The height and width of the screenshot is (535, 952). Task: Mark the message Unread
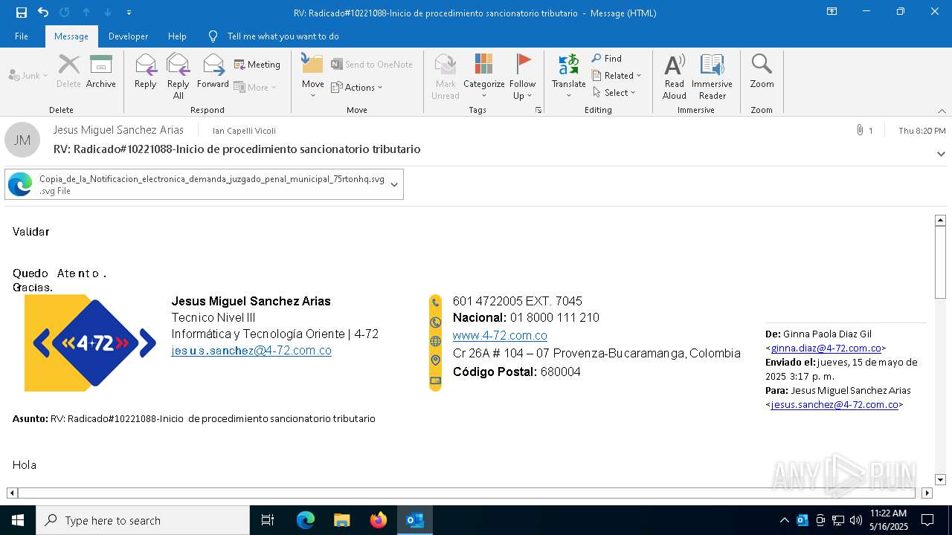(446, 77)
